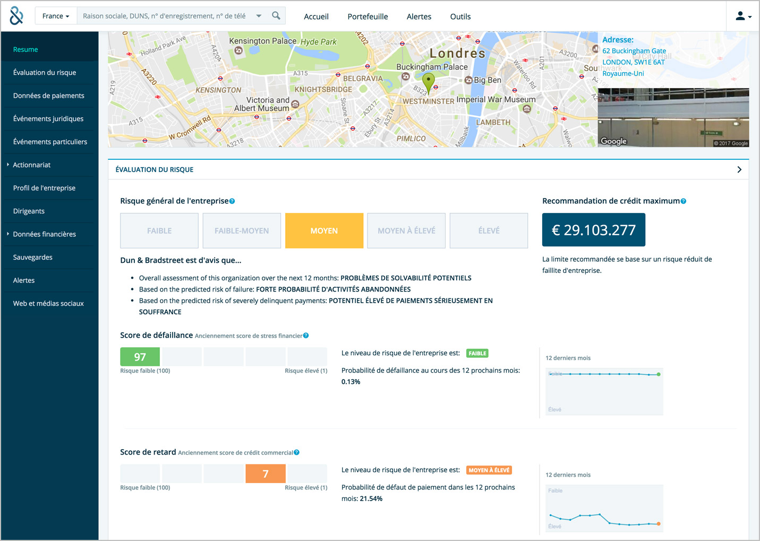Focus the company search input field
This screenshot has width=760, height=541.
tap(164, 16)
